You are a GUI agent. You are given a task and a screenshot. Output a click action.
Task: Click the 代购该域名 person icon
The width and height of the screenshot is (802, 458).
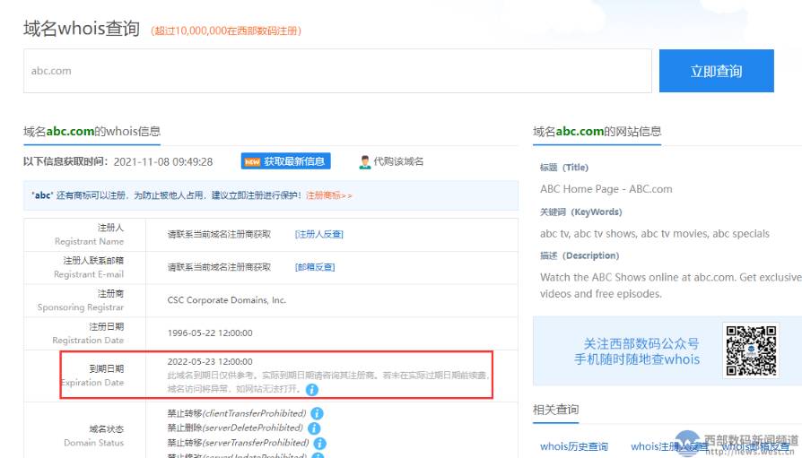(x=365, y=162)
